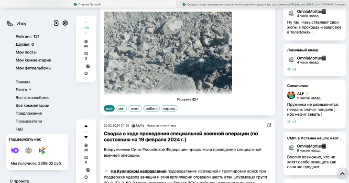Click the middle emblem donation icon
The height and width of the screenshot is (183, 349).
[x=28, y=151]
